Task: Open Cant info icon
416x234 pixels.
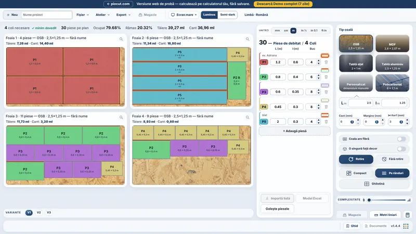Action: click(352, 122)
